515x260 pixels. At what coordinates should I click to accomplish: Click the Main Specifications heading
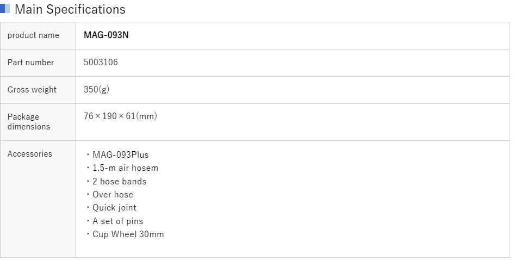70,9
